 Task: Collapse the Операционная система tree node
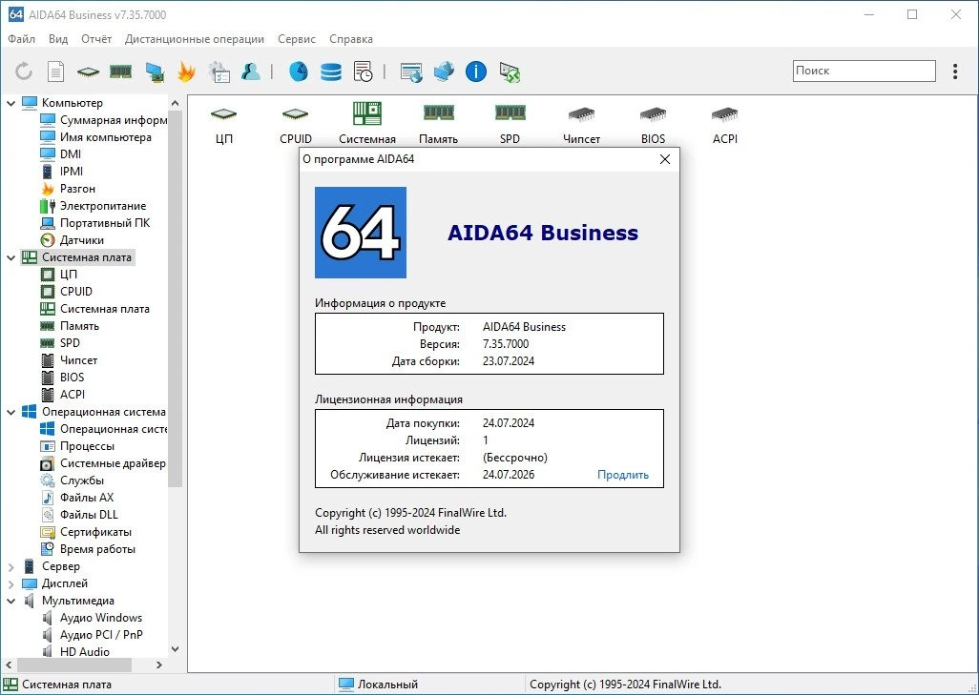tap(10, 412)
